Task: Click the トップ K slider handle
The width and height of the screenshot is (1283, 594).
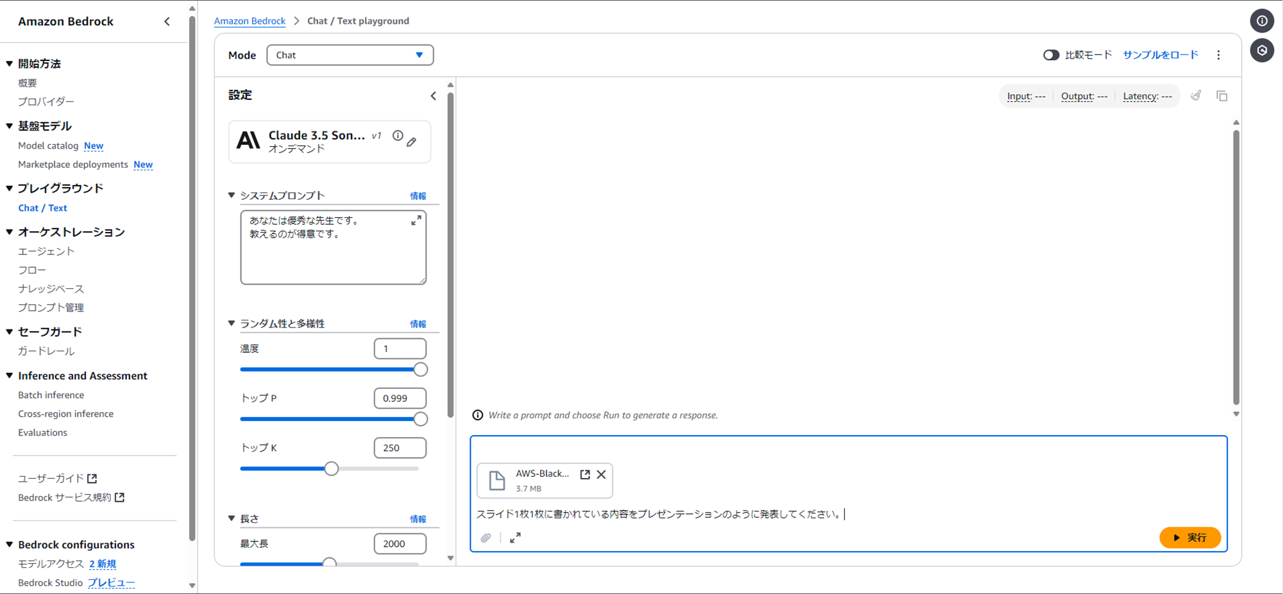Action: [x=331, y=468]
